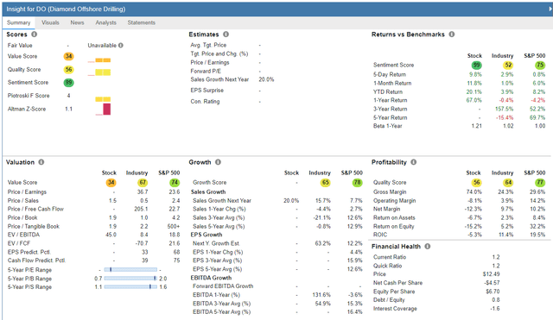Click Stock 1-Year Return 67.0%

[x=474, y=100]
